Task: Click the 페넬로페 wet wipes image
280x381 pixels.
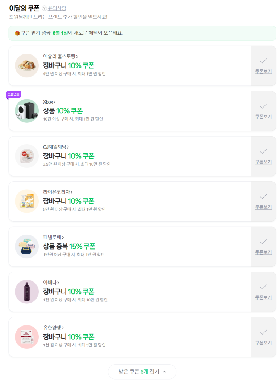Action: pyautogui.click(x=27, y=246)
